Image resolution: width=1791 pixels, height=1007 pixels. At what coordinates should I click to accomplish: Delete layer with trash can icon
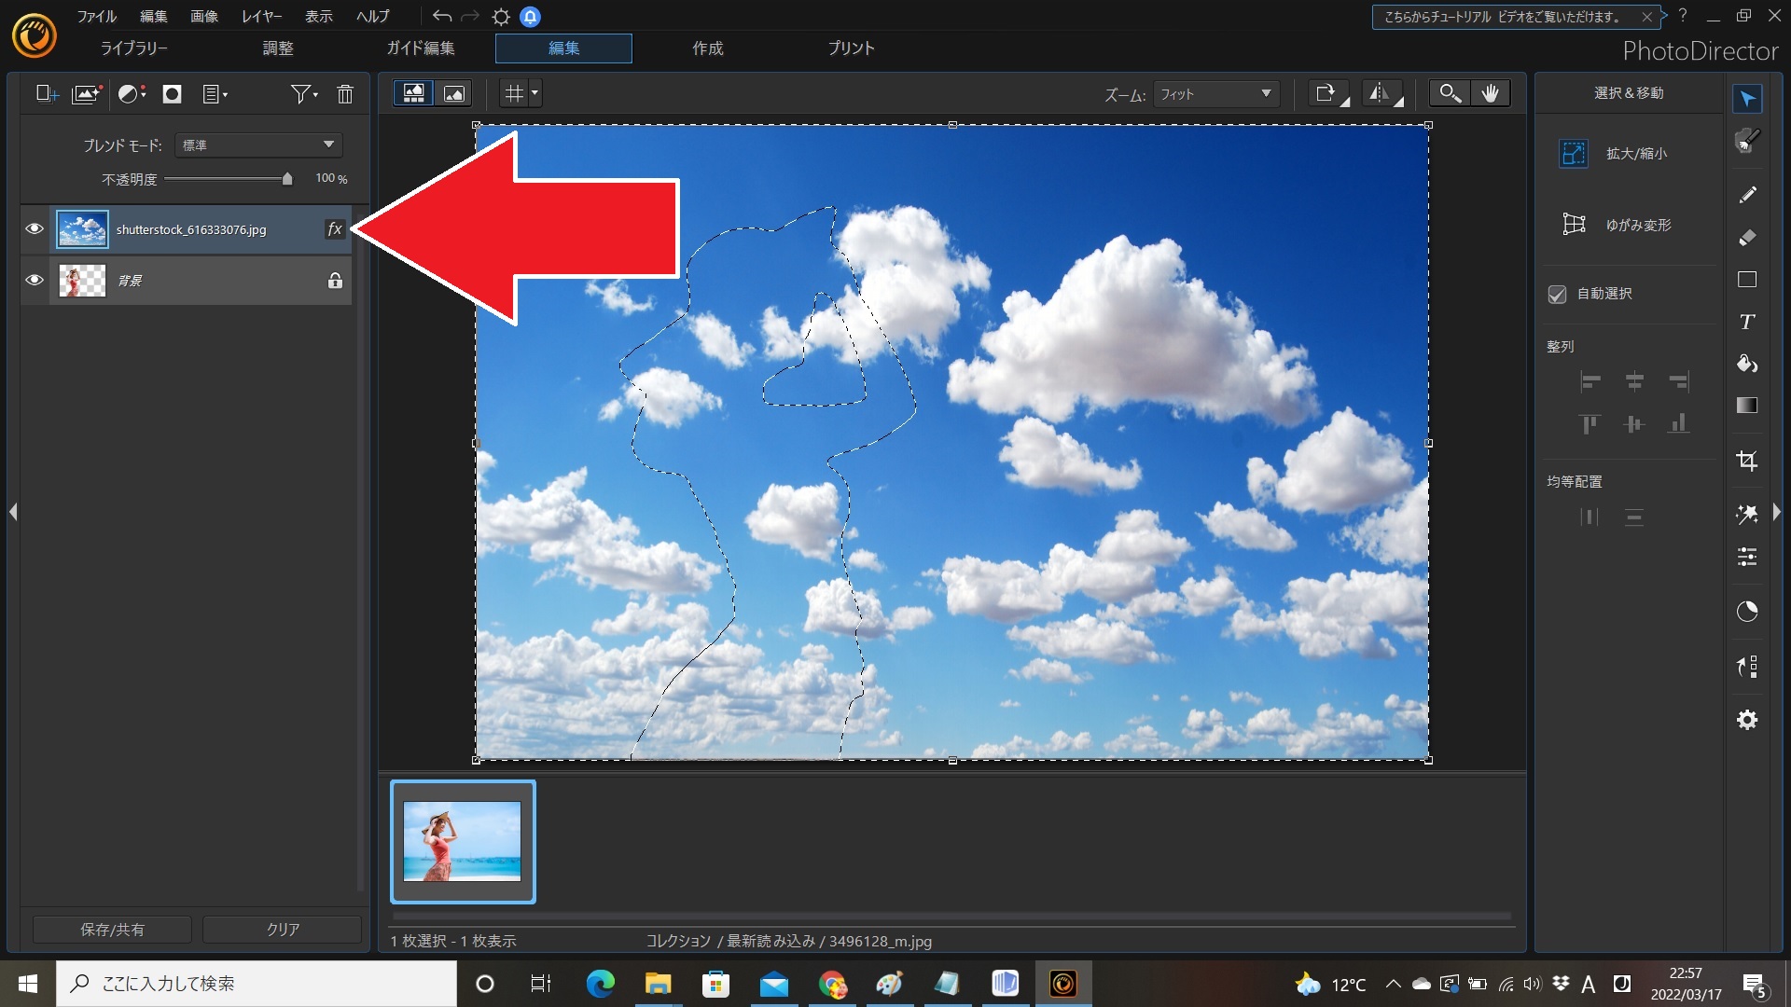pos(345,94)
